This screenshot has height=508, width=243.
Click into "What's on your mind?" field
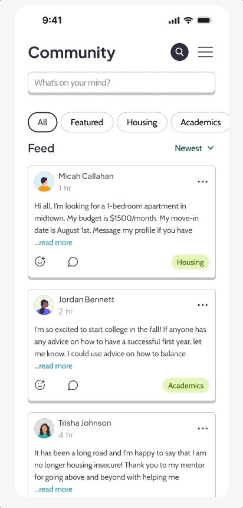click(121, 83)
